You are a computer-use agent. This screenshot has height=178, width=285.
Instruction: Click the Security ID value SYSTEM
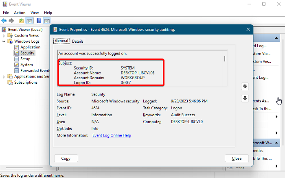point(127,68)
